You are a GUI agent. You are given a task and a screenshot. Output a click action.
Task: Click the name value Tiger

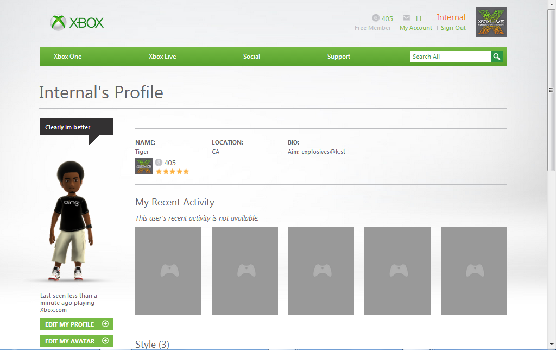click(142, 152)
